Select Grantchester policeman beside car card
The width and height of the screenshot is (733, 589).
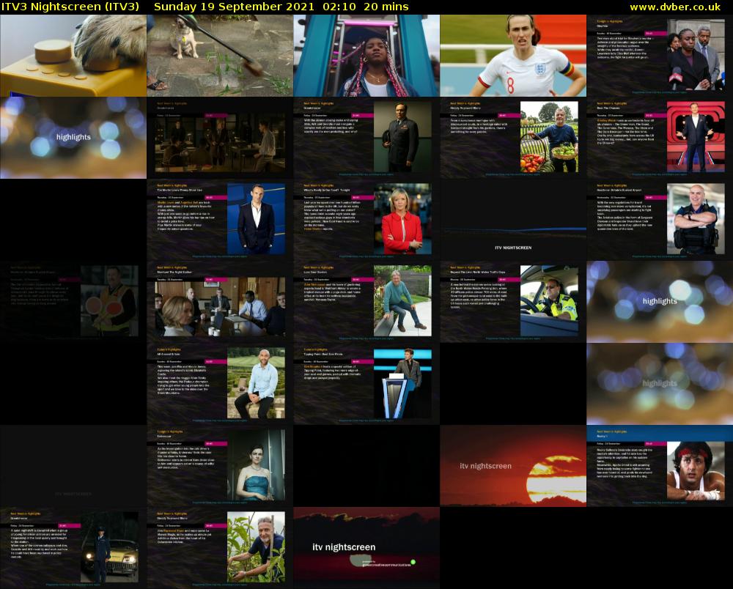pos(73,548)
